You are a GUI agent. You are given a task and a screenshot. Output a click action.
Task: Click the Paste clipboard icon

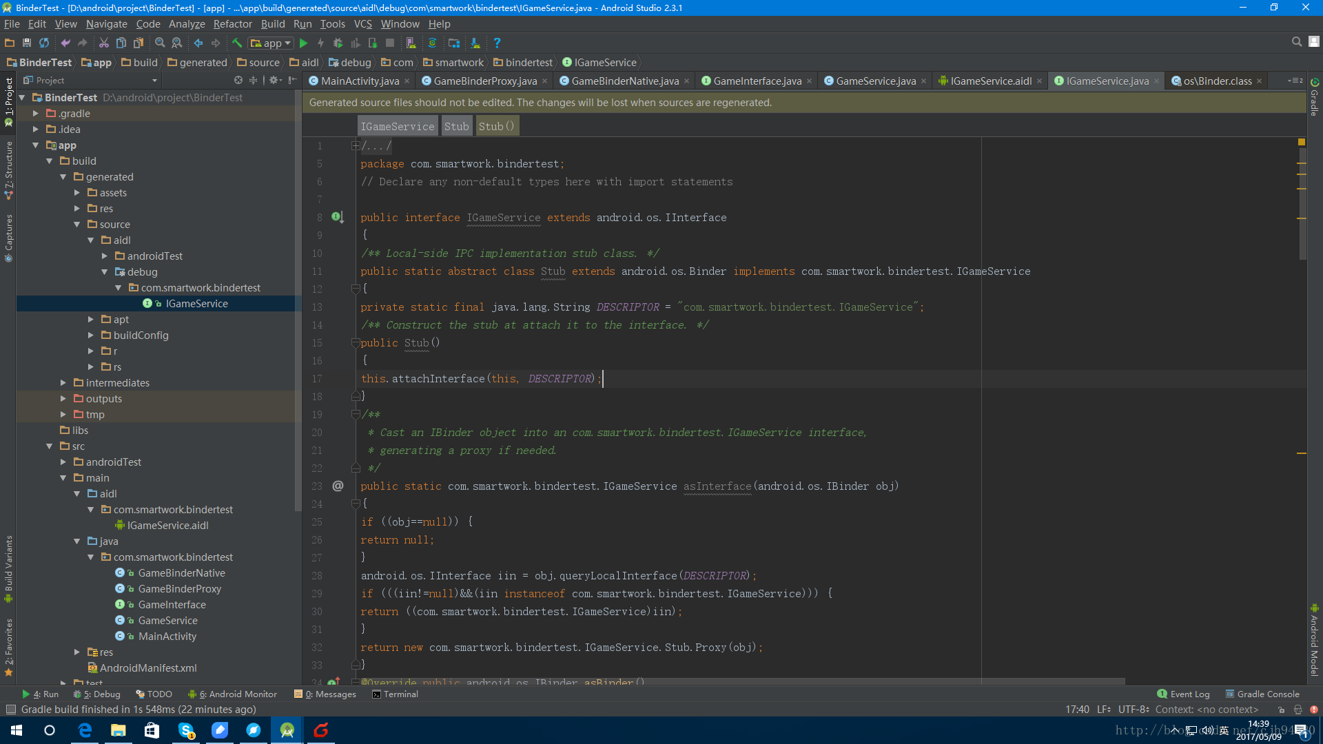tap(139, 43)
